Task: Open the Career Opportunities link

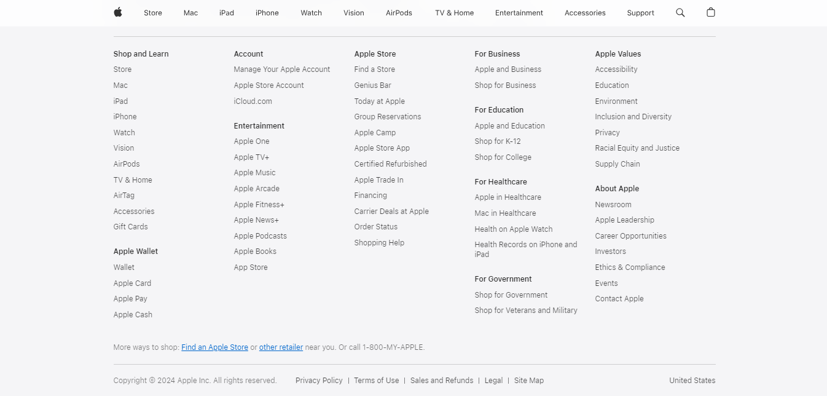Action: click(x=631, y=236)
